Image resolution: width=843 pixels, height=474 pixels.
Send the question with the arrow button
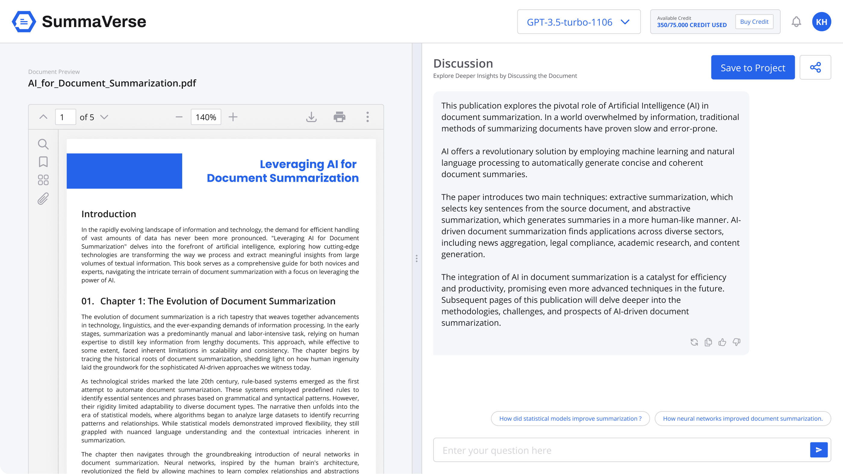(x=818, y=450)
